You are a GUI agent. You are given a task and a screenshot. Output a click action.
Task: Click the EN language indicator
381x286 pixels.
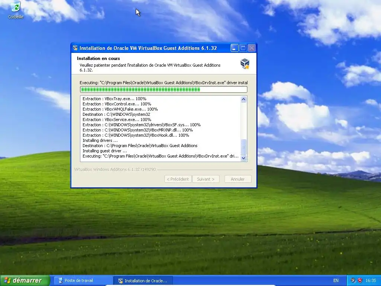click(x=336, y=280)
